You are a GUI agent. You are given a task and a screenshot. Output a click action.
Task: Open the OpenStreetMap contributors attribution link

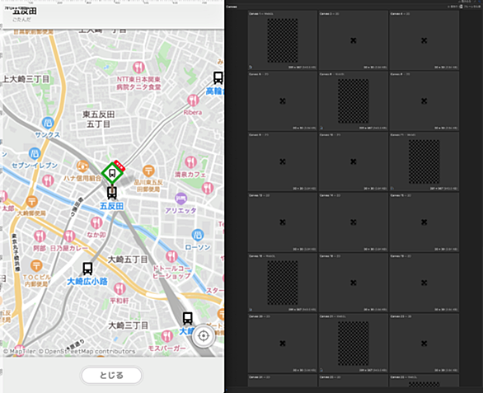click(x=91, y=351)
